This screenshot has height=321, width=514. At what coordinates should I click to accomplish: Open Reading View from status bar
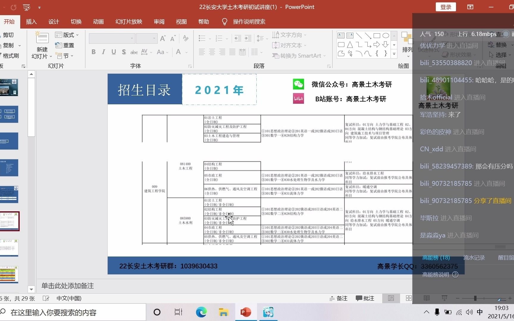pos(427,298)
